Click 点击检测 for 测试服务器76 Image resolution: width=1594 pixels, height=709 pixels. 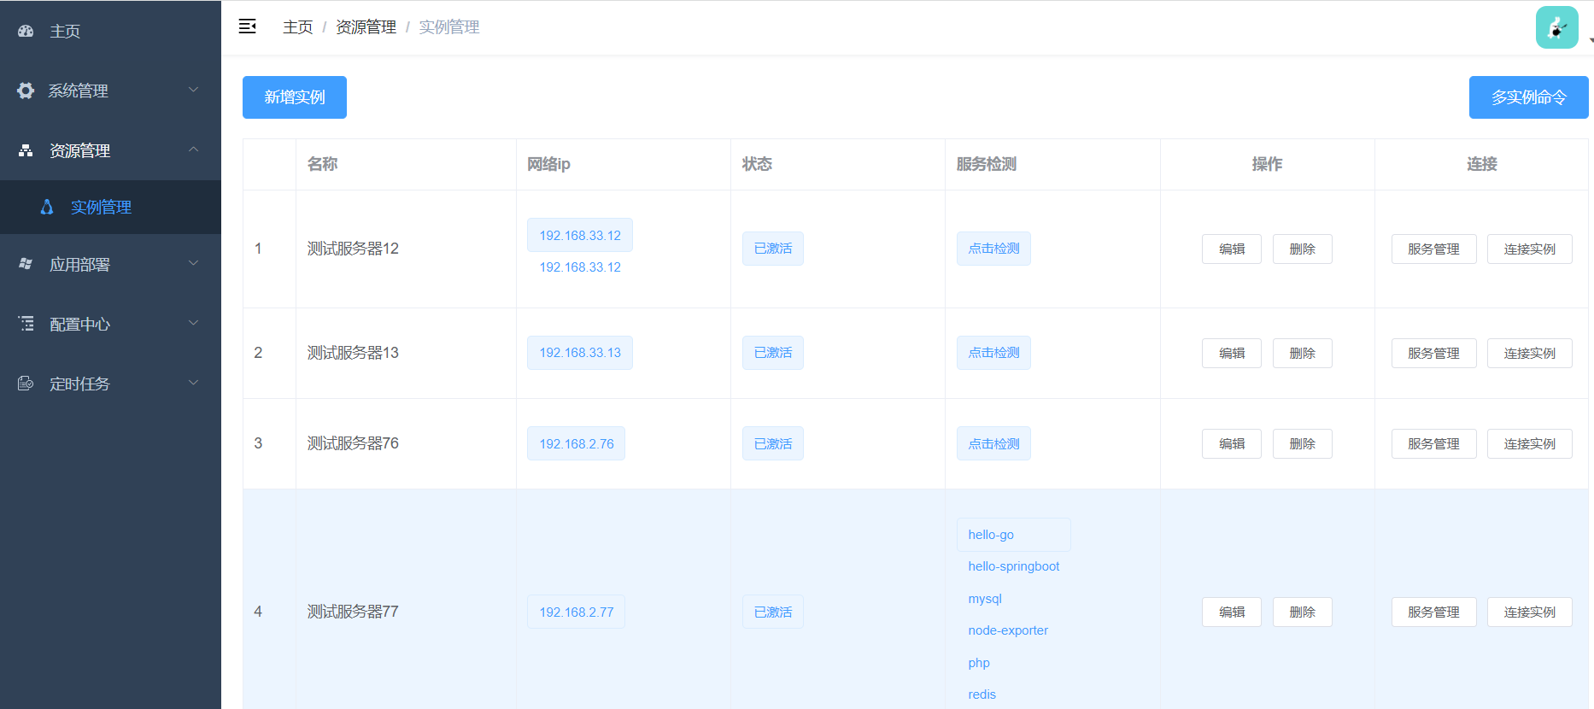993,443
